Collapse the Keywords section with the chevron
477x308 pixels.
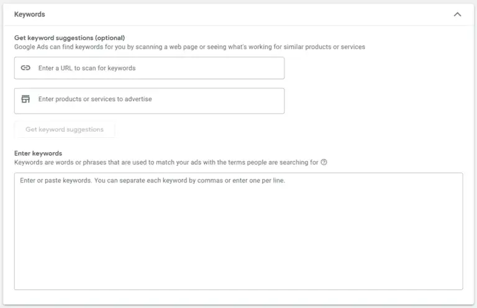coord(457,14)
